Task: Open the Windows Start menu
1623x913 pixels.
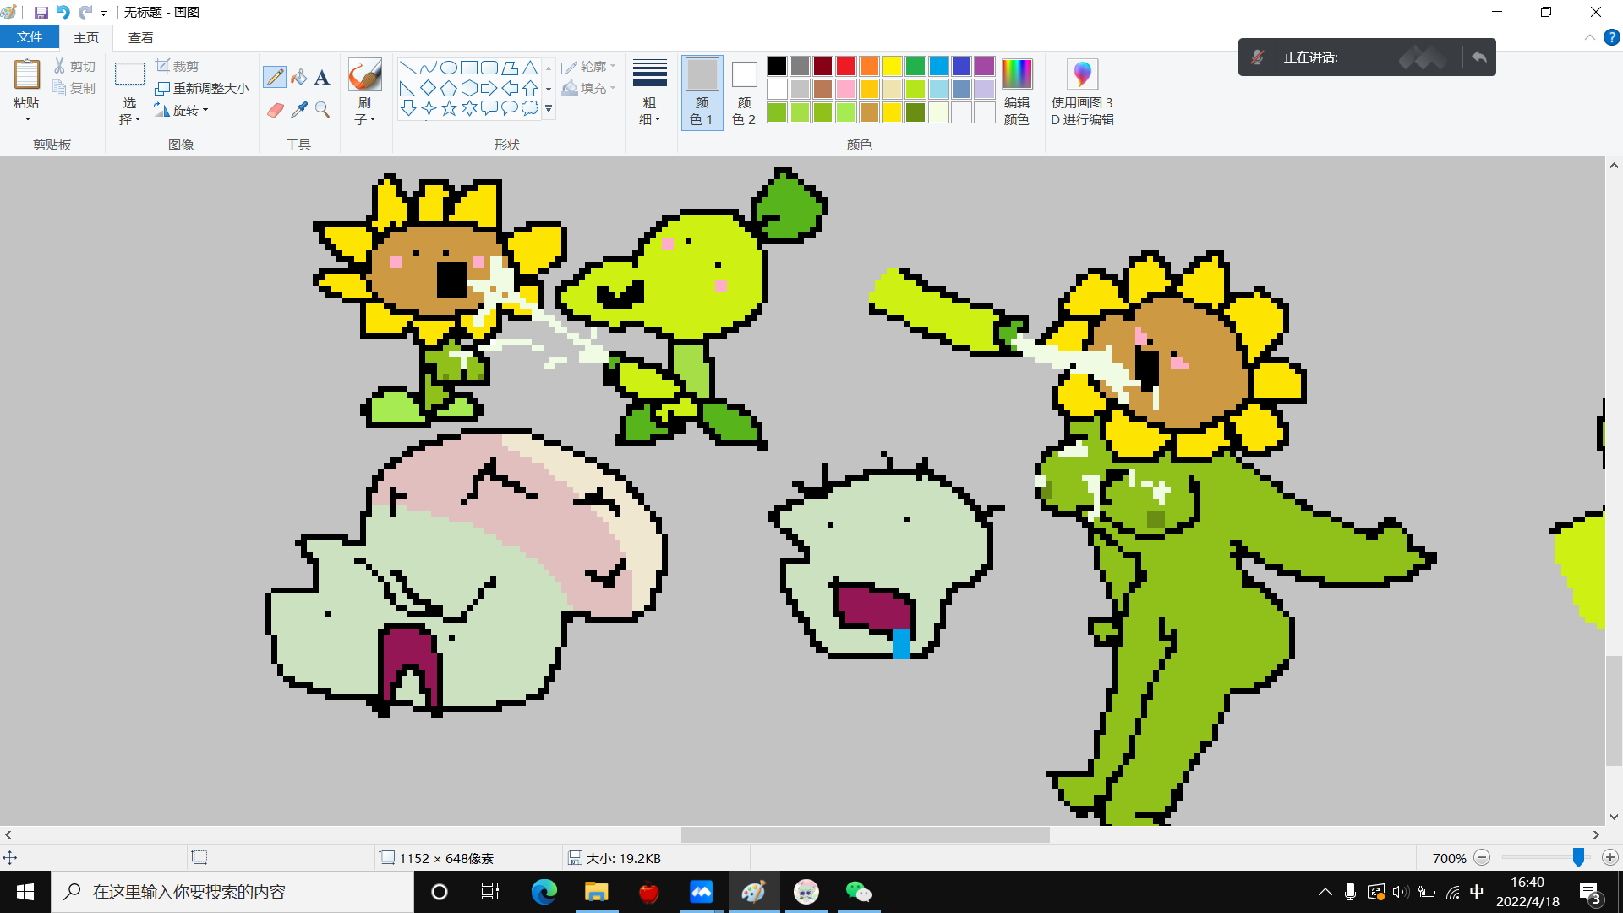Action: click(25, 892)
